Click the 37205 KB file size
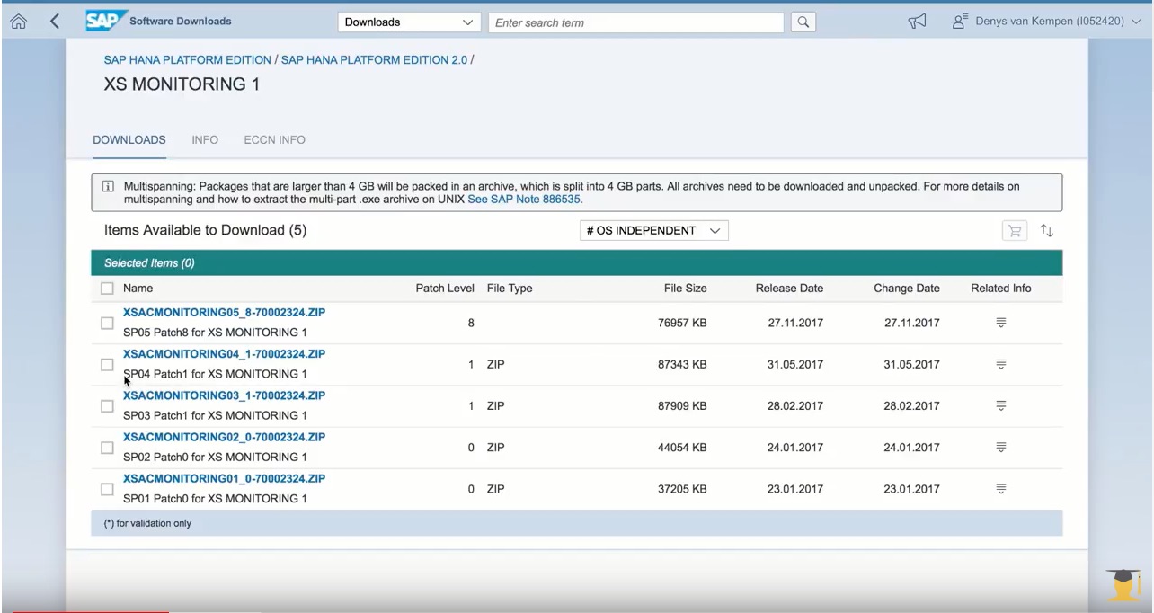1154x613 pixels. pos(682,489)
